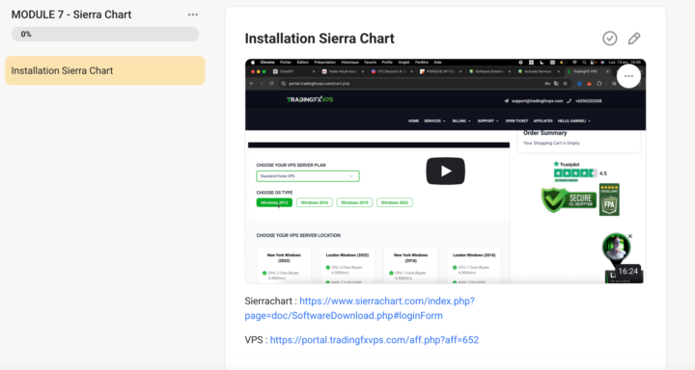Click the Module 7 progress bar at 0%
This screenshot has height=370, width=695.
pyautogui.click(x=105, y=34)
